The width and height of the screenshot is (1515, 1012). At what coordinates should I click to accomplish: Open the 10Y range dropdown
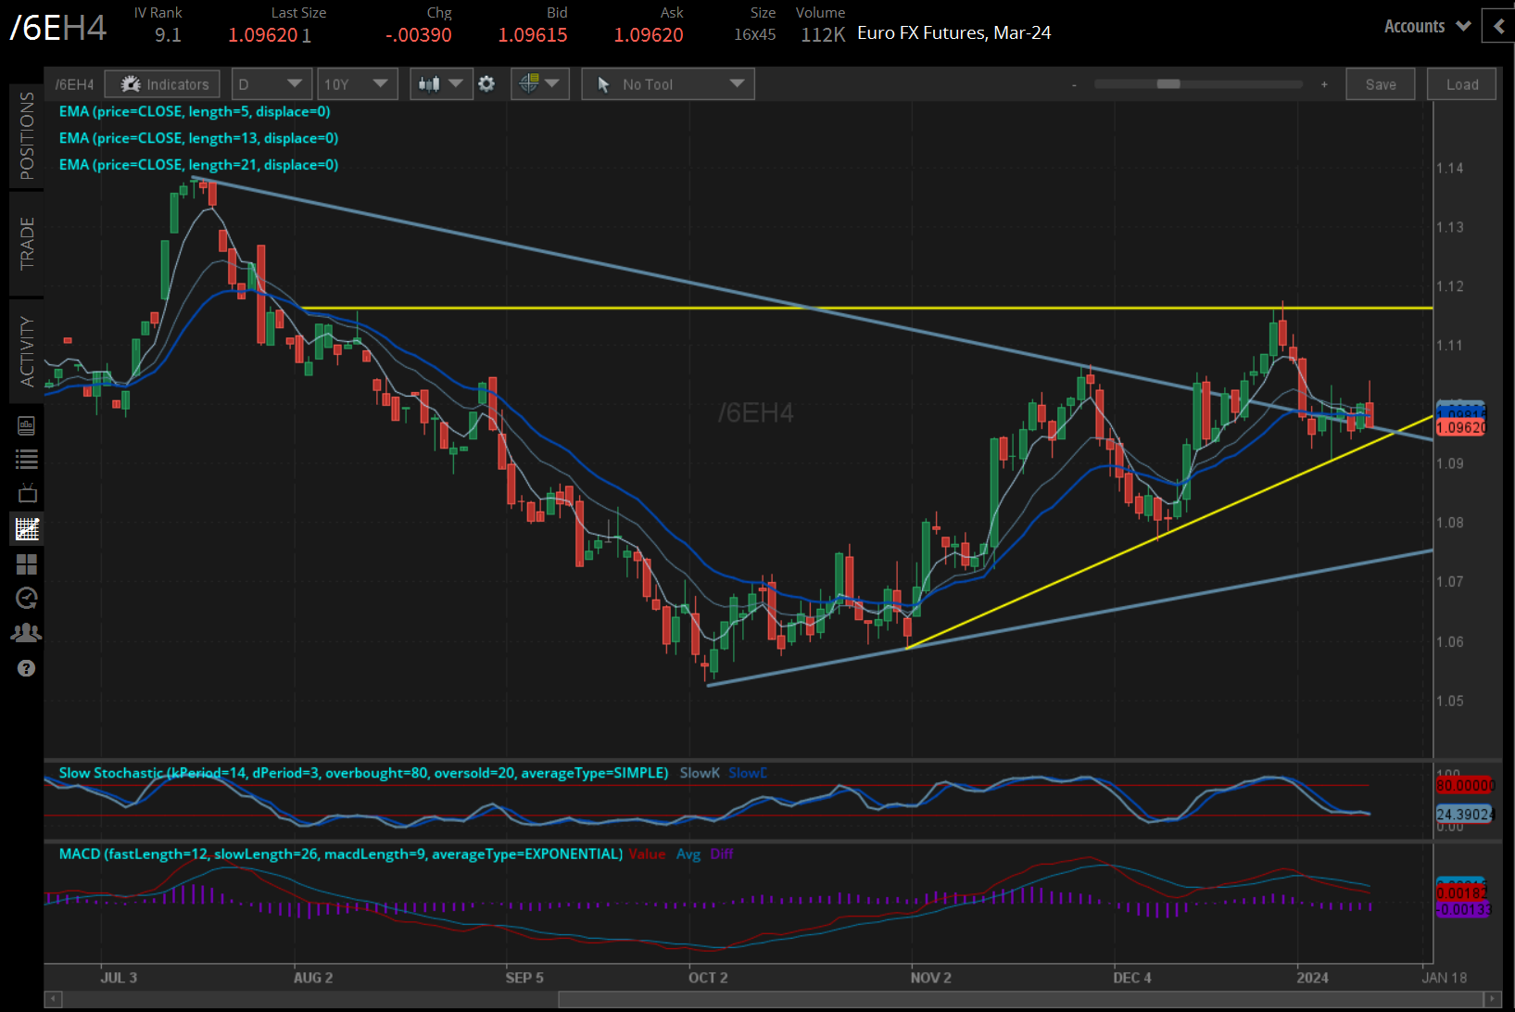point(357,84)
